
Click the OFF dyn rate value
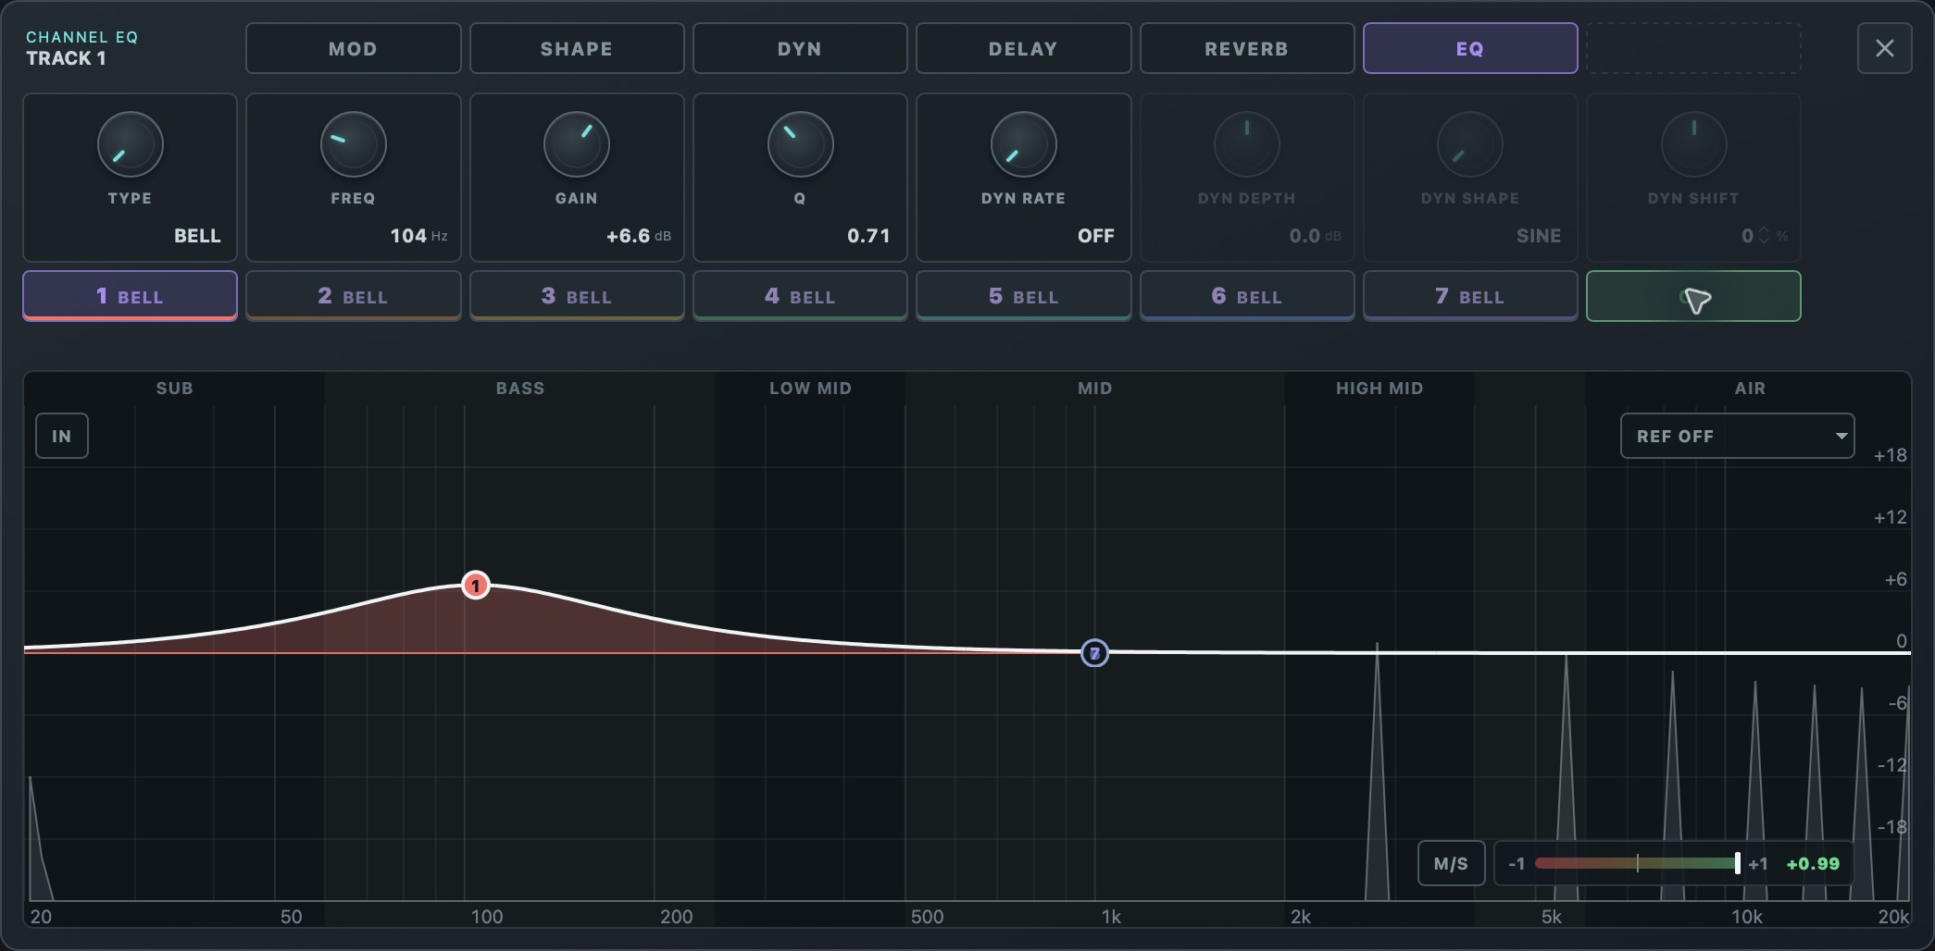(1096, 236)
